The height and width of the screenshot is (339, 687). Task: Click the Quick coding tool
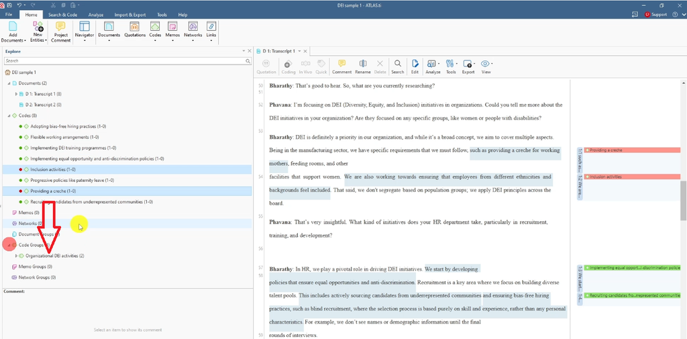click(x=321, y=66)
